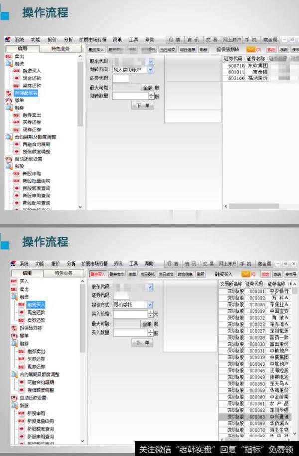Click SELL icon beside 现券还券 in 融资买入 window
The height and width of the screenshot is (456, 299).
pyautogui.click(x=21, y=367)
